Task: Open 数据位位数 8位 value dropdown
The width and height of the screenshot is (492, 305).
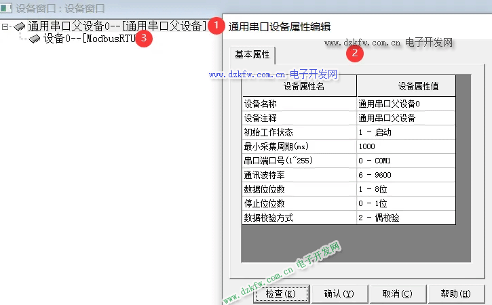Action: point(406,189)
